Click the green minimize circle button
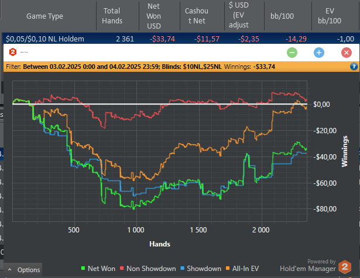The image size is (360, 278). (x=292, y=52)
